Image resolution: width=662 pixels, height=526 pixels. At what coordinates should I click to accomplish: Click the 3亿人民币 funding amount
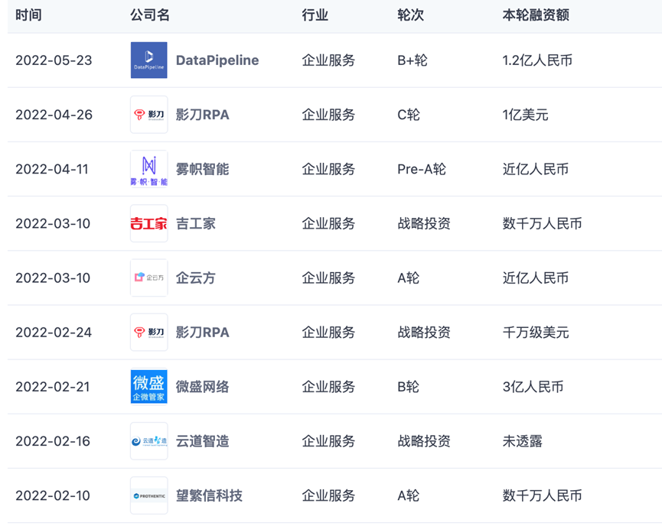pos(533,387)
